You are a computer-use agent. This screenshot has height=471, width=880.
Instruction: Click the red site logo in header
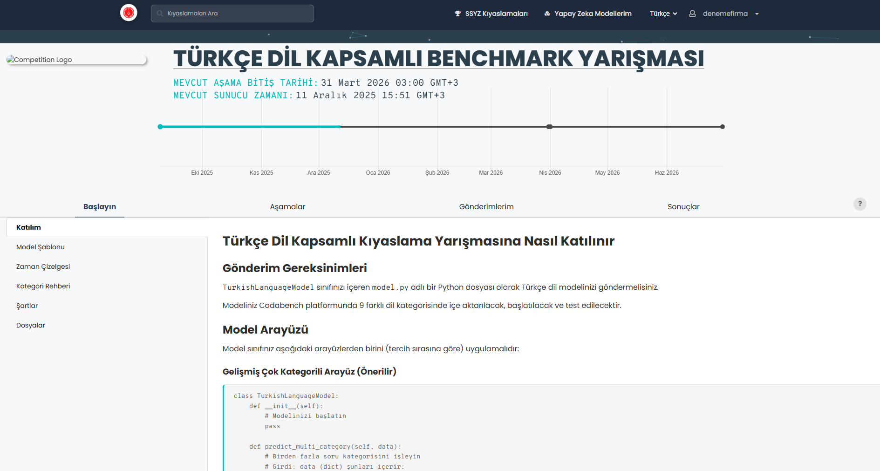129,13
